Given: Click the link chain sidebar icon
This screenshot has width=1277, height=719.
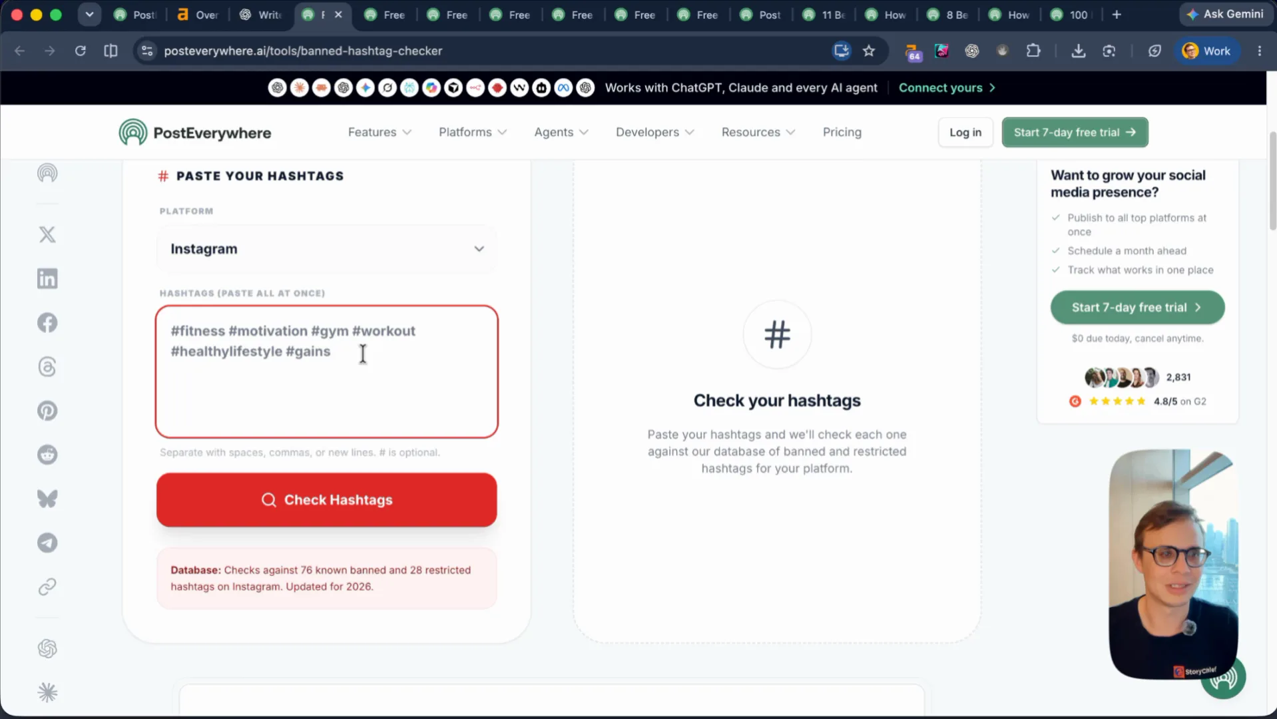Looking at the screenshot, I should click(x=47, y=587).
